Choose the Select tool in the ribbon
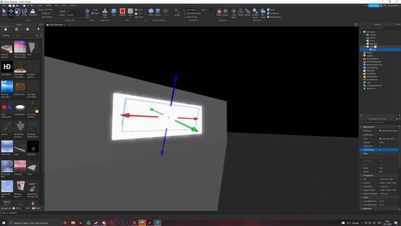Screen dimensions: 401x226 tap(4, 12)
